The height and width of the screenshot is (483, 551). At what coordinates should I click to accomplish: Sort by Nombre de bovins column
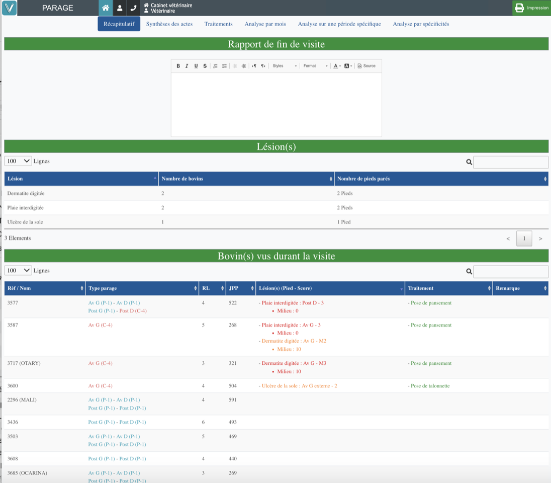246,179
